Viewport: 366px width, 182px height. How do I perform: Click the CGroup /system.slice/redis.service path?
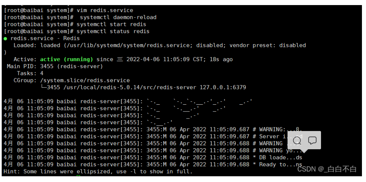[x=85, y=80]
